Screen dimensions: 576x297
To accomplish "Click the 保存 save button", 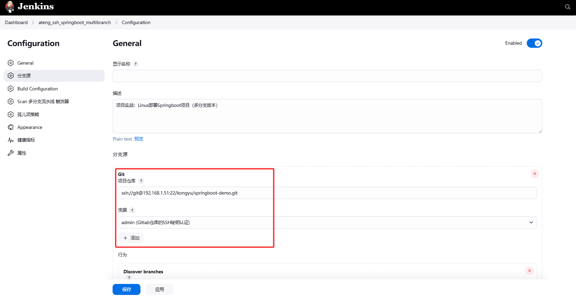I will tap(126, 289).
